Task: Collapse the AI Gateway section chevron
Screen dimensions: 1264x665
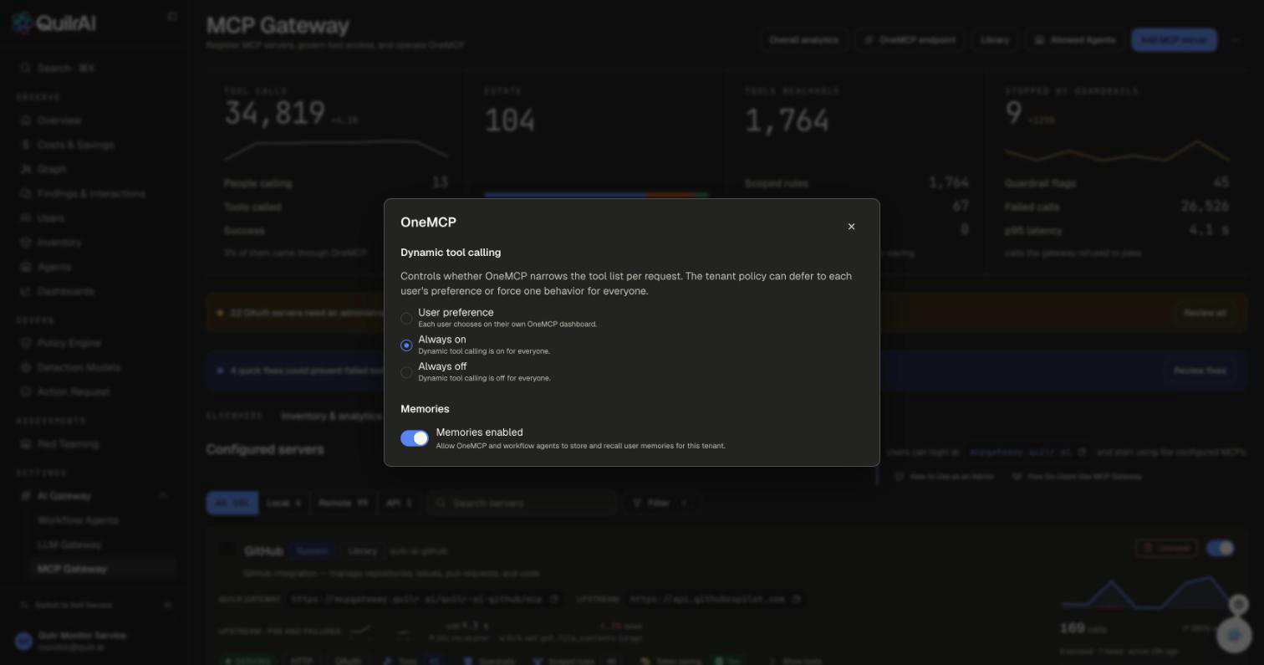Action: pos(162,496)
